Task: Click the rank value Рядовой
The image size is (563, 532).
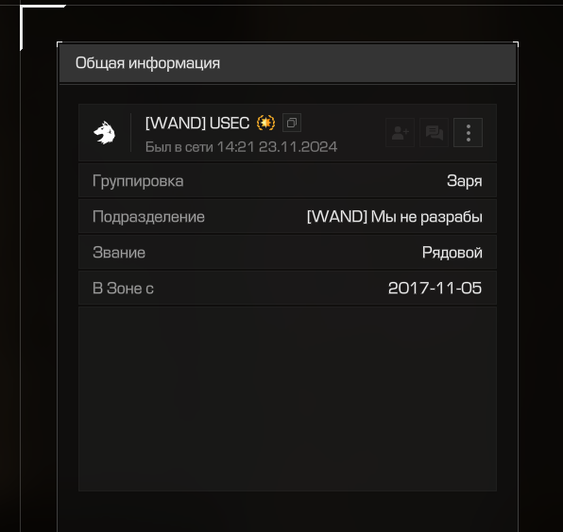Action: tap(452, 253)
